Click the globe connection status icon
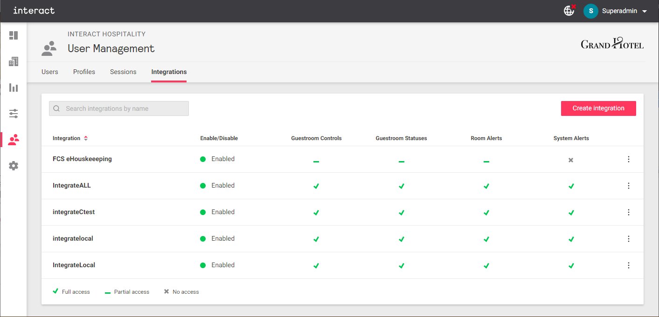659x317 pixels. tap(569, 10)
